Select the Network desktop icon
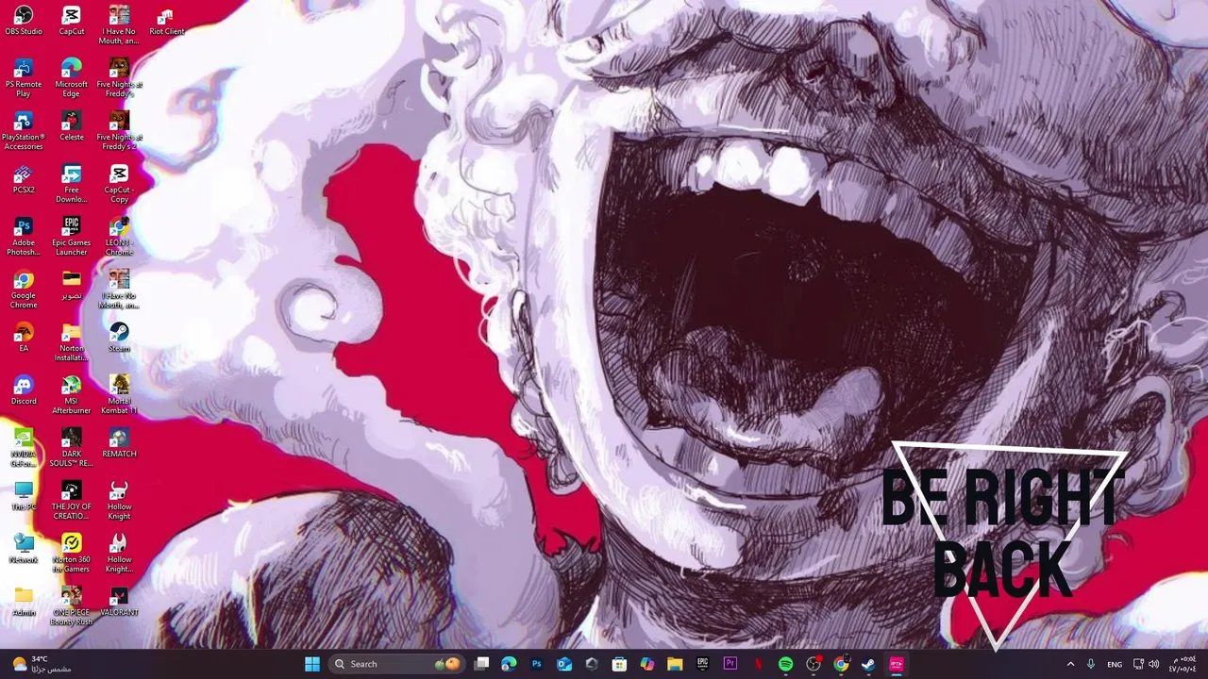The image size is (1208, 679). 24,549
